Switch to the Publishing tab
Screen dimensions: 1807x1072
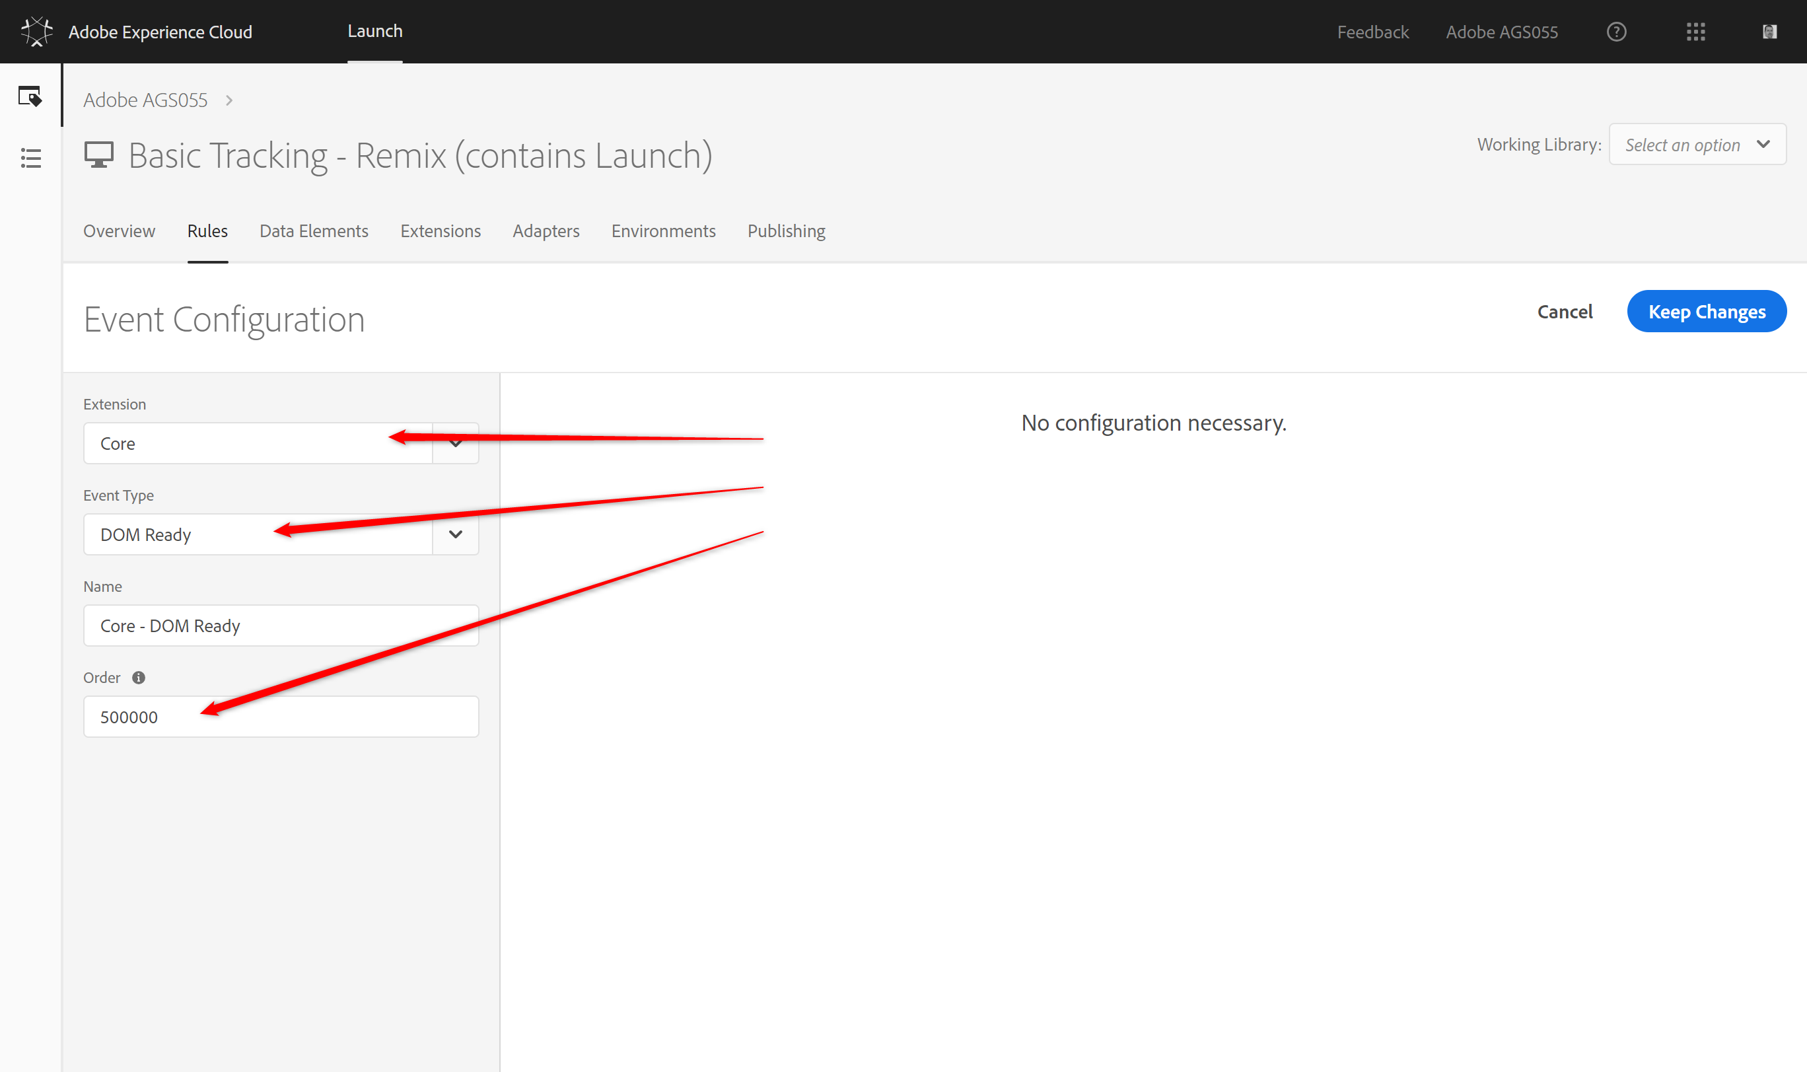click(x=786, y=231)
